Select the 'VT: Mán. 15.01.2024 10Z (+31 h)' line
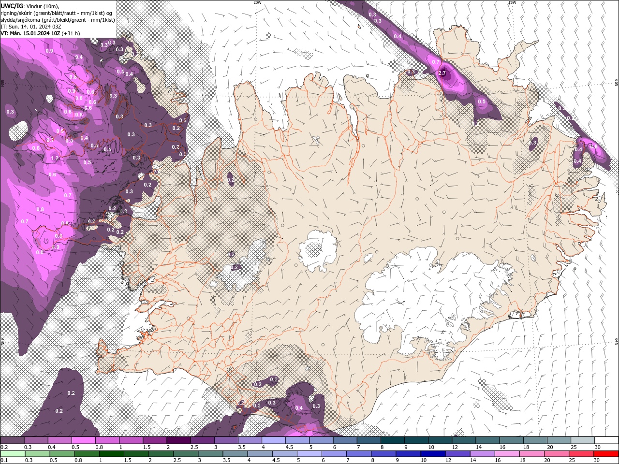 [40, 33]
